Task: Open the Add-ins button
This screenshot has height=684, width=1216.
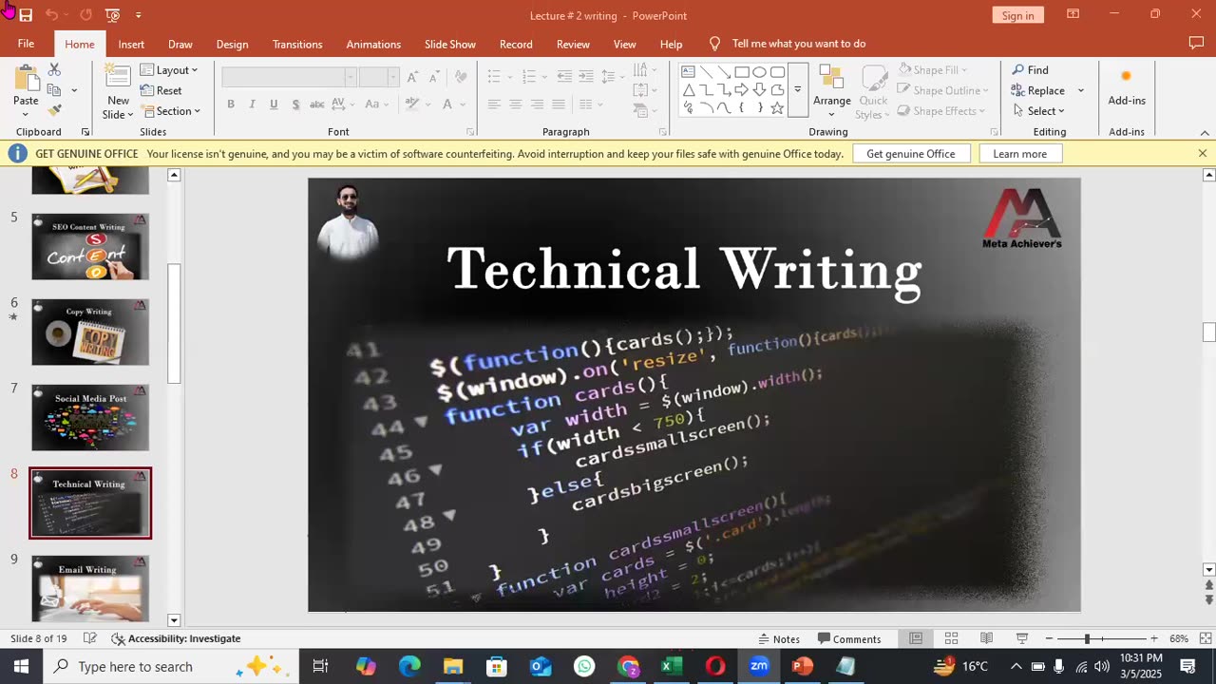Action: [x=1127, y=87]
